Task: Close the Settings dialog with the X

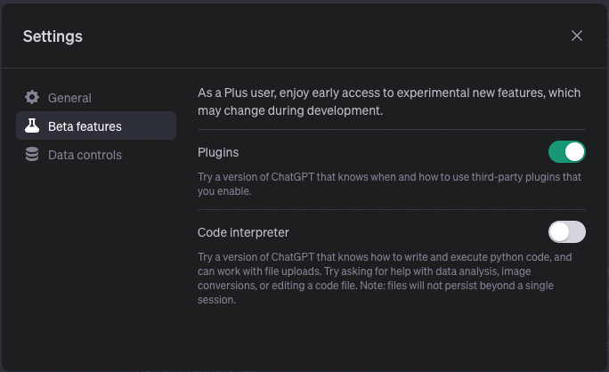Action: point(576,36)
